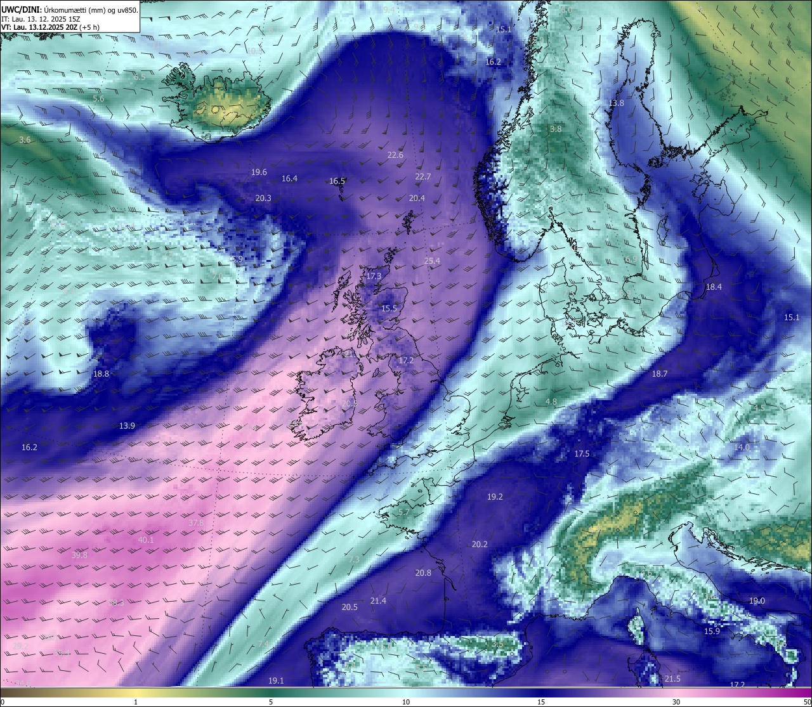The width and height of the screenshot is (812, 707).
Task: Click the 50 label on the color scale
Action: coord(807,701)
